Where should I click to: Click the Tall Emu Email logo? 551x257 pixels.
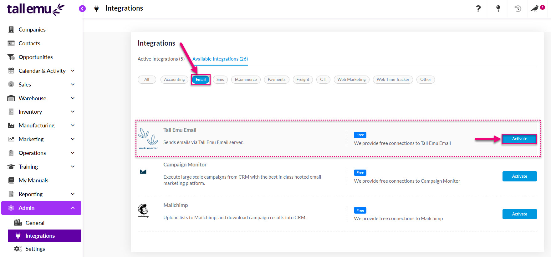click(148, 139)
